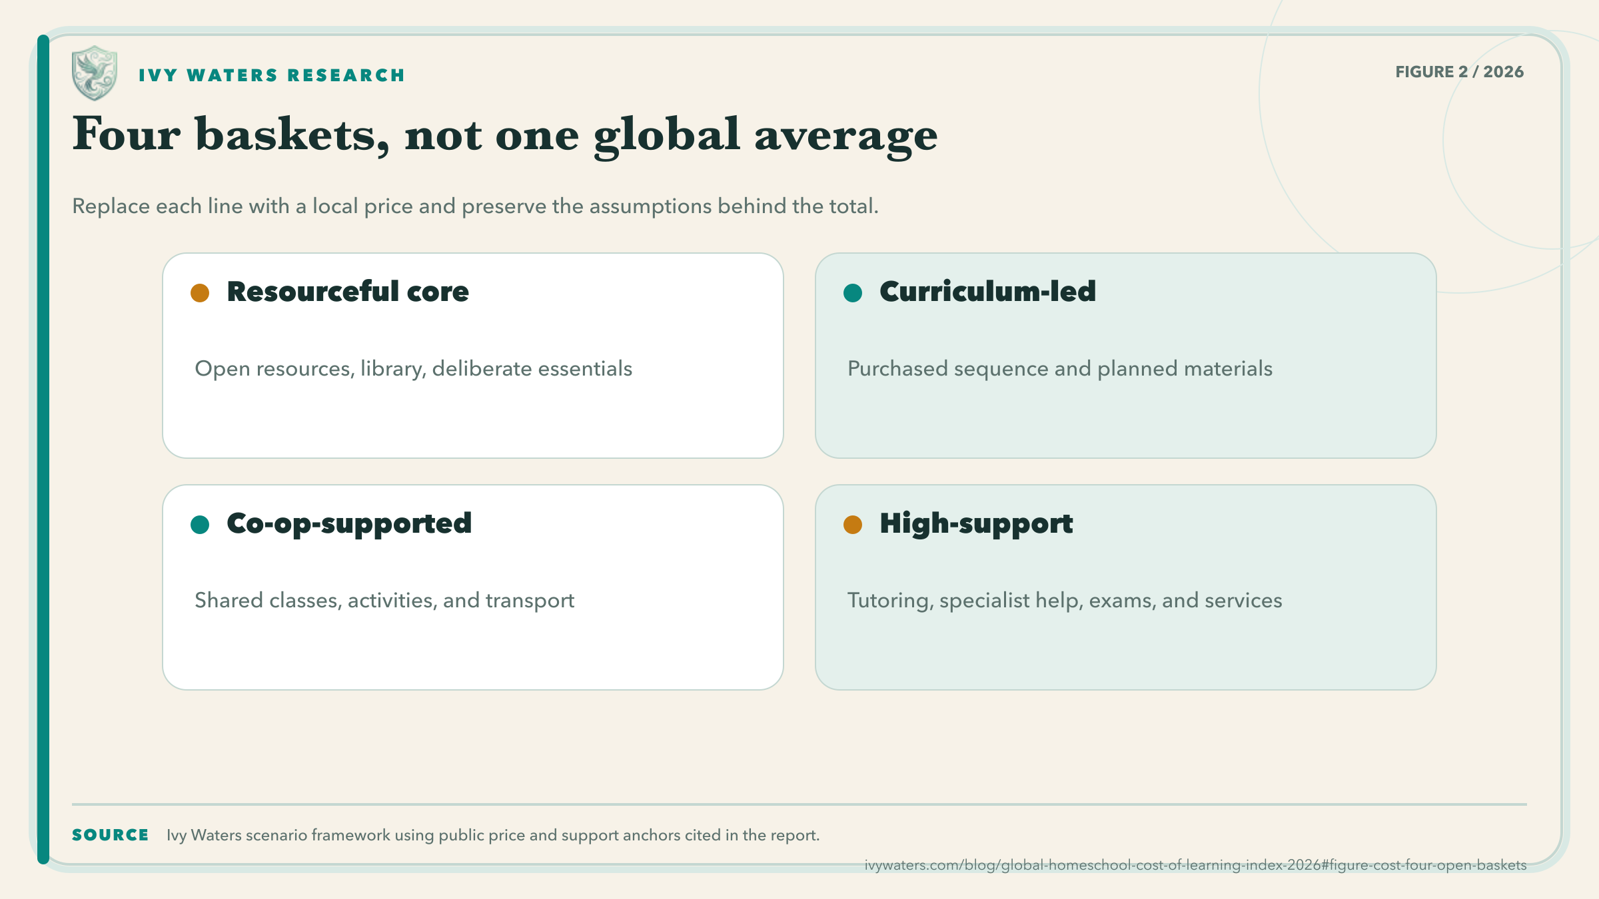Click the orange dot beside High-support
Screen dimensions: 1599x899
pyautogui.click(x=853, y=525)
